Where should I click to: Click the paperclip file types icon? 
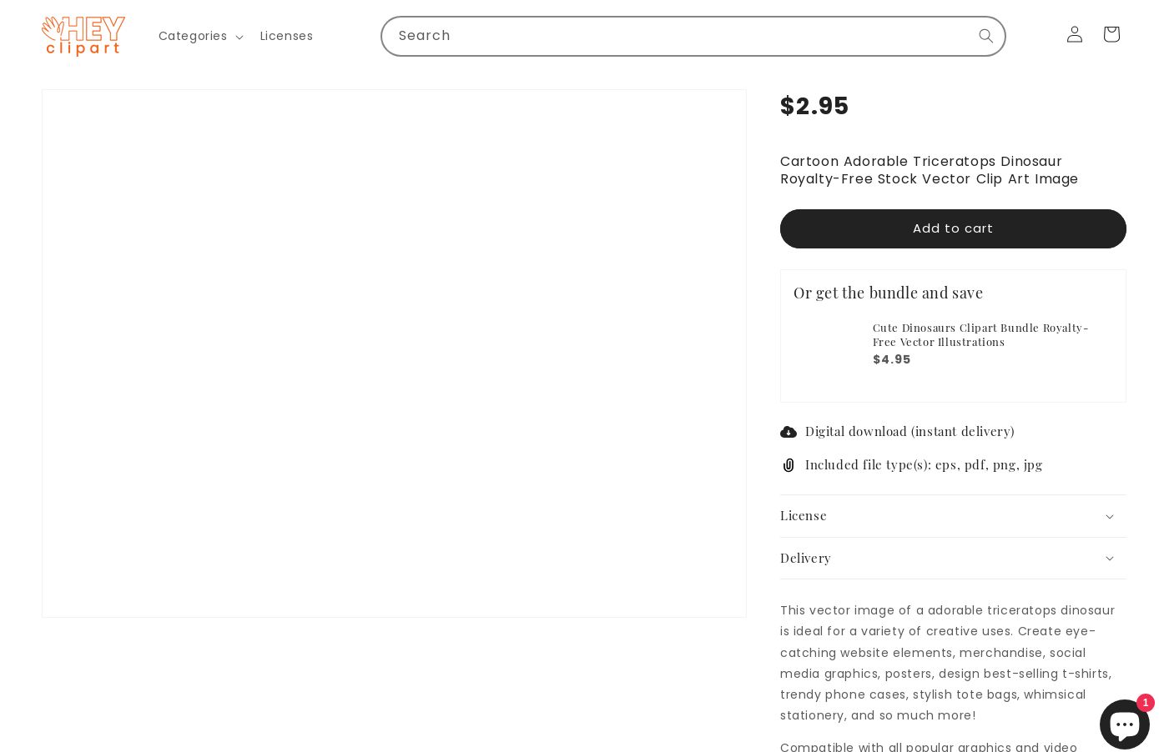(x=789, y=465)
